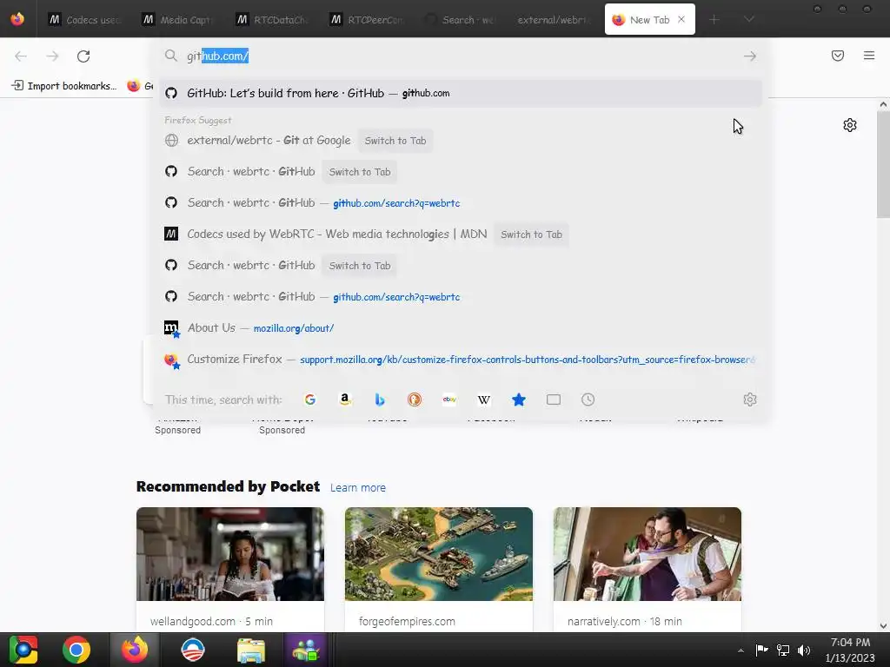Open New Tab personalize gear icon
Image resolution: width=890 pixels, height=667 pixels.
[850, 125]
